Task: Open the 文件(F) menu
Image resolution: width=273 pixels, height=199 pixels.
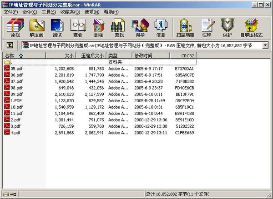Action: tap(11, 12)
